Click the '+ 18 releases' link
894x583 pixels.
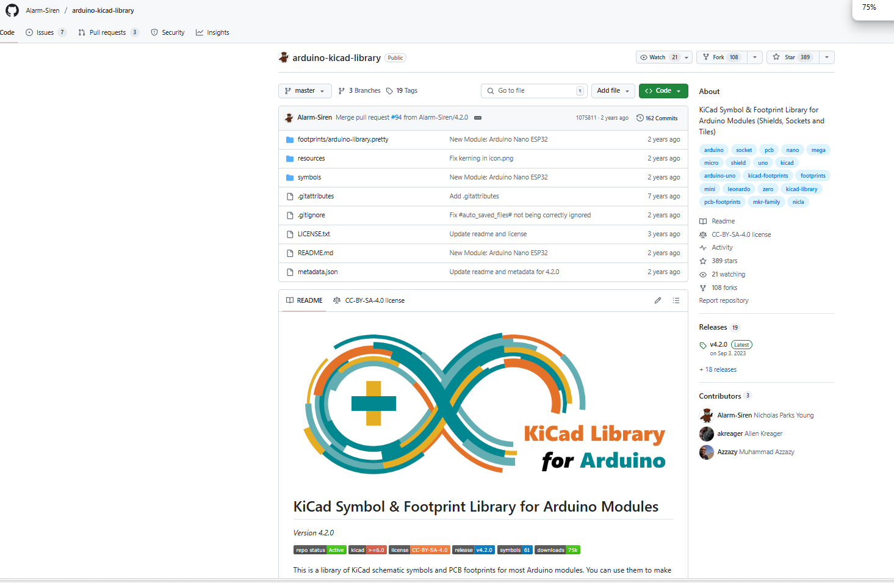pyautogui.click(x=718, y=370)
